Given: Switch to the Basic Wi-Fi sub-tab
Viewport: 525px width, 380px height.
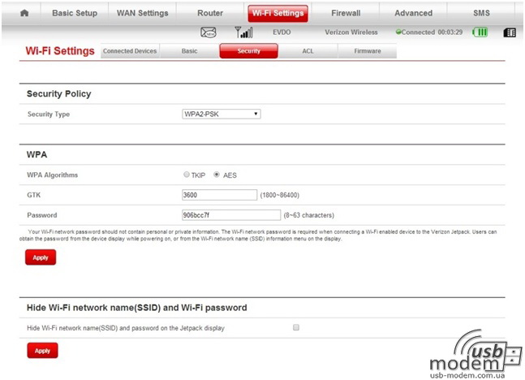Looking at the screenshot, I should click(190, 51).
